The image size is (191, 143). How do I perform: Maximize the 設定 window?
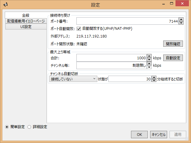tap(172, 3)
